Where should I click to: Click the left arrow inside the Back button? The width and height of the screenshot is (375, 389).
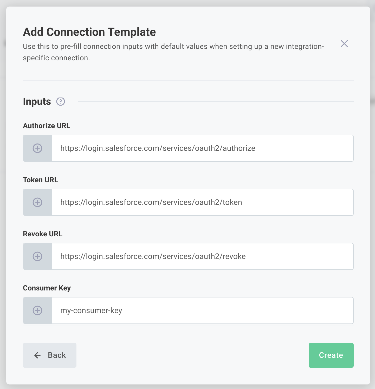point(37,355)
